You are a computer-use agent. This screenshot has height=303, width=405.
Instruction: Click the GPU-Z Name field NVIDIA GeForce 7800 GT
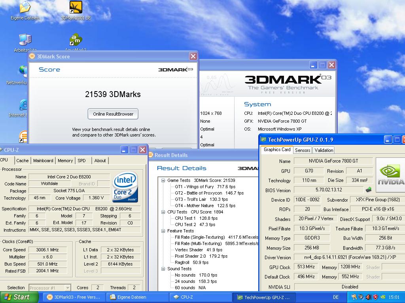tap(333, 161)
